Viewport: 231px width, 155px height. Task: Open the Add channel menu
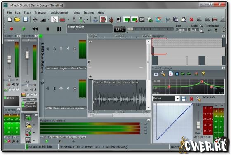coord(59,13)
